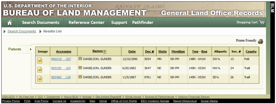The image size is (276, 104).
Task: Open the Disclaimer footer link
Action: point(53,97)
